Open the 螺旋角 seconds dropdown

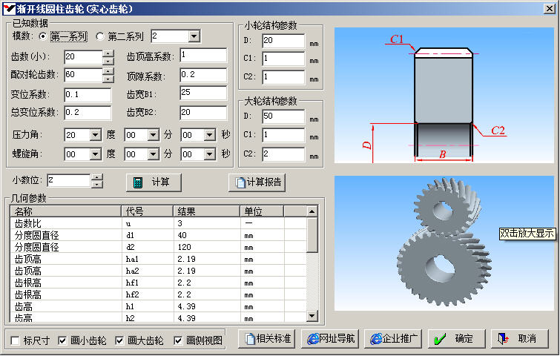(209, 154)
